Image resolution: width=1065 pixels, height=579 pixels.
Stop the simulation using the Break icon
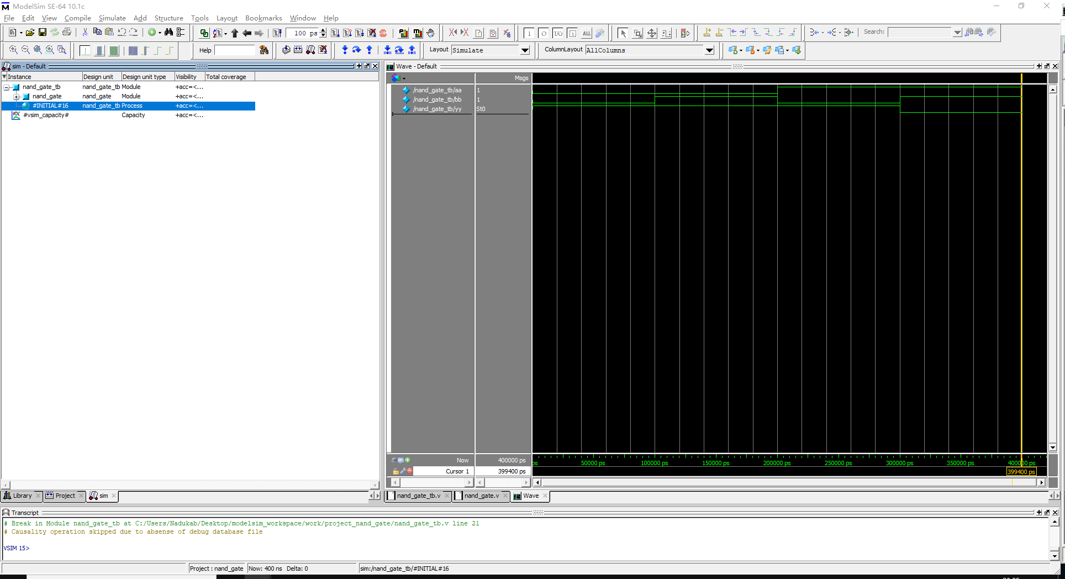[x=384, y=33]
